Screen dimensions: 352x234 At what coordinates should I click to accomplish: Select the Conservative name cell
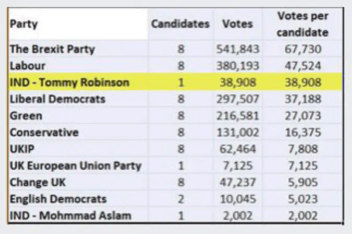(78, 132)
